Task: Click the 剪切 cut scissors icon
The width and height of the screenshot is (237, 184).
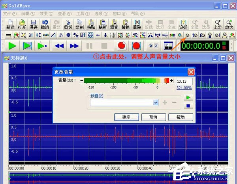Action: point(68,25)
